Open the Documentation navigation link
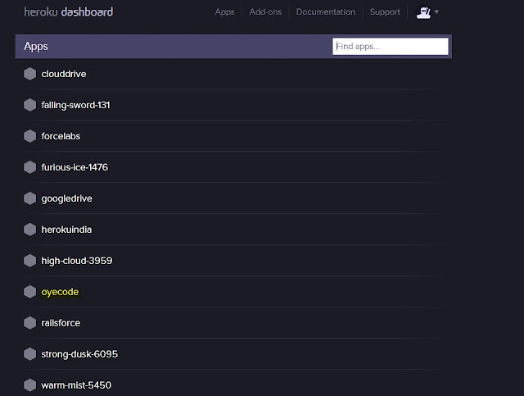524x396 pixels. coord(326,12)
